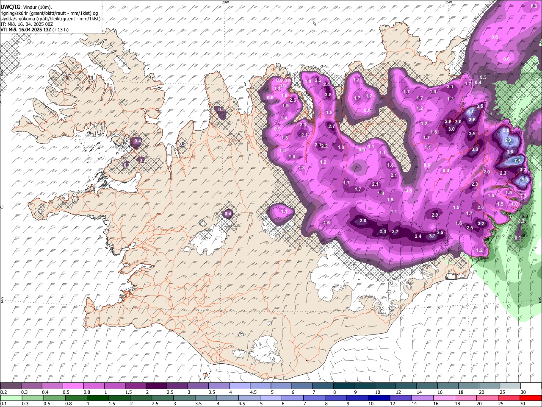Screen dimensions: 542x407
Task: Pick upper scale swatch between 6 and 7
Action: click(301, 386)
